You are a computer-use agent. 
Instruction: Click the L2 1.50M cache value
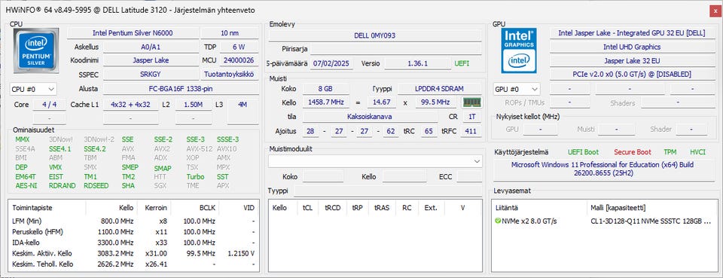(x=194, y=105)
